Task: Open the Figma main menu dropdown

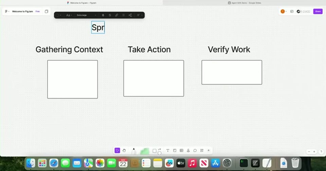Action: (7, 12)
